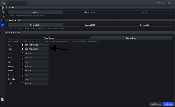Enable the Jump animation checkbox
This screenshot has height=107, width=175.
tap(22, 58)
